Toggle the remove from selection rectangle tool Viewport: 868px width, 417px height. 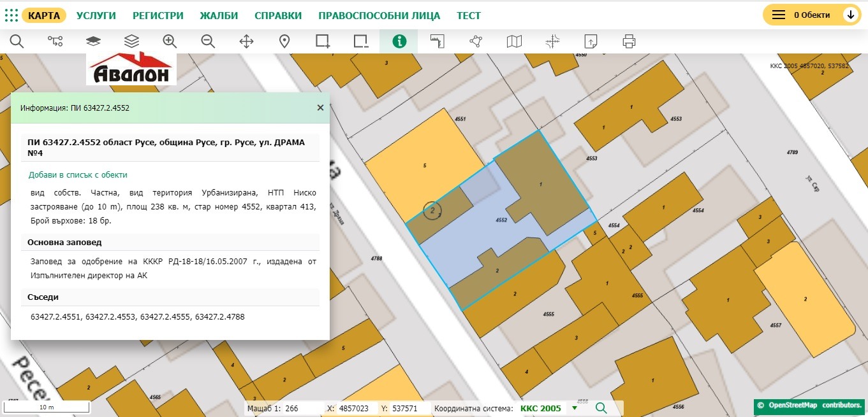[x=361, y=41]
